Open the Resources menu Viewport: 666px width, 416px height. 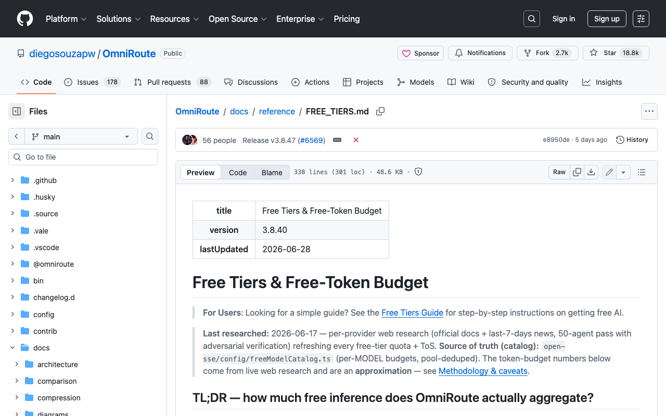[174, 19]
